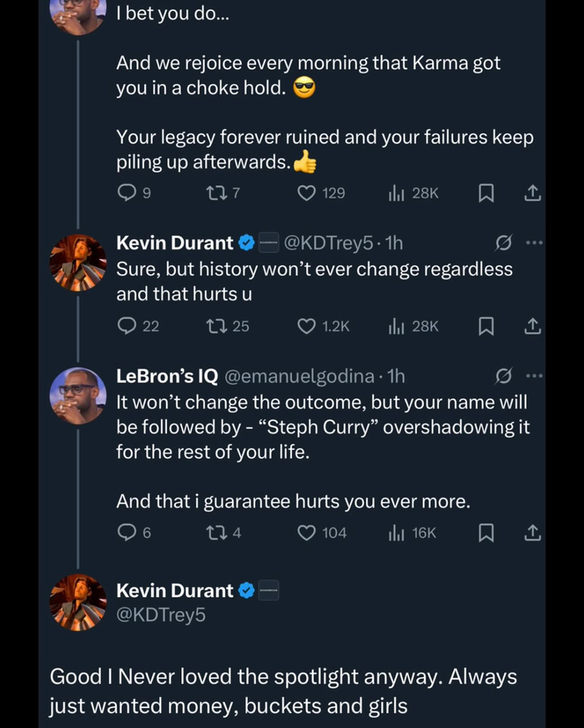View analytics showing 16K views
This screenshot has width=584, height=728.
[412, 531]
